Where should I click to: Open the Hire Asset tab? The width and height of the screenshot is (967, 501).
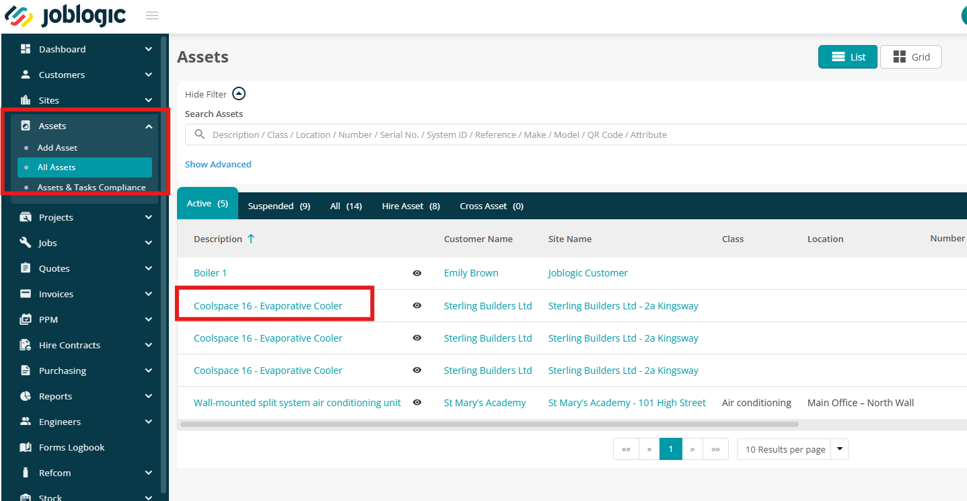pyautogui.click(x=410, y=206)
